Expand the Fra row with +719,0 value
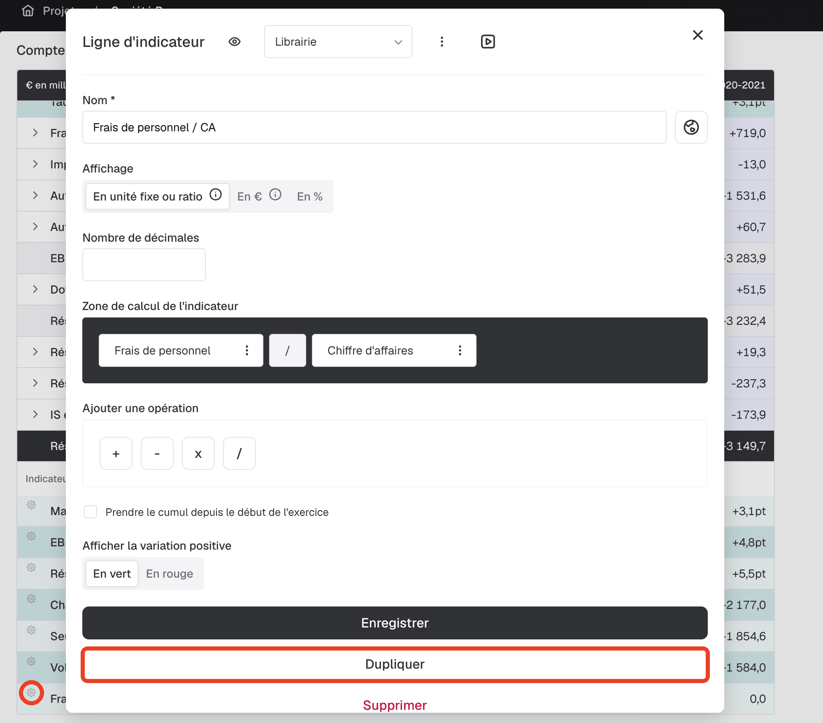The image size is (823, 723). click(x=35, y=133)
